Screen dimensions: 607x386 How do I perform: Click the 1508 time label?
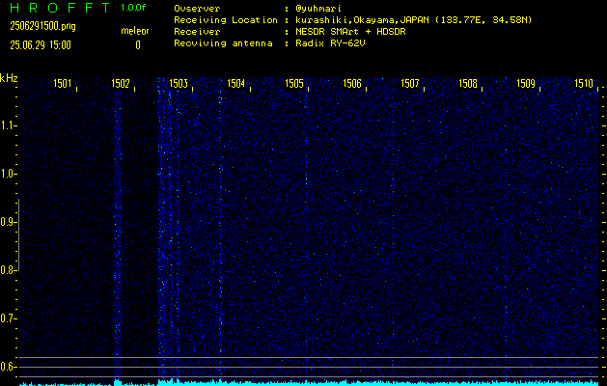pyautogui.click(x=468, y=83)
